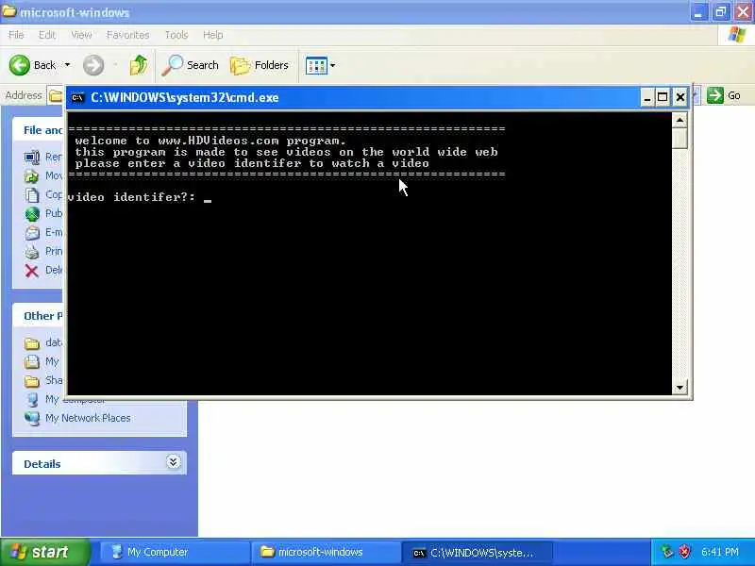
Task: Click the red security shield tray icon
Action: [x=684, y=552]
